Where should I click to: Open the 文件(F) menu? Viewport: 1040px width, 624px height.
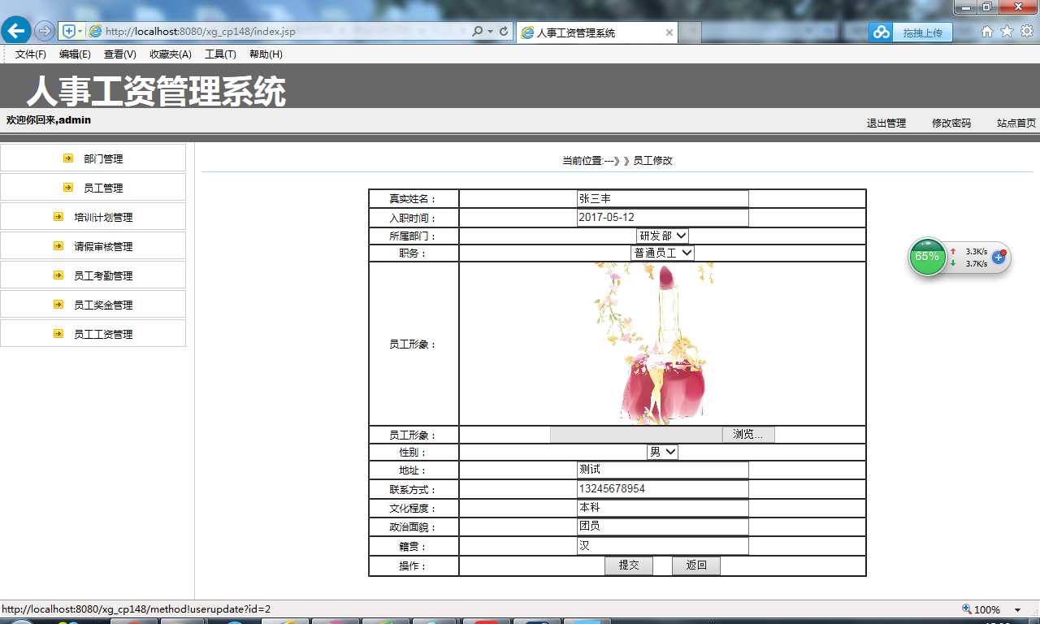(31, 54)
